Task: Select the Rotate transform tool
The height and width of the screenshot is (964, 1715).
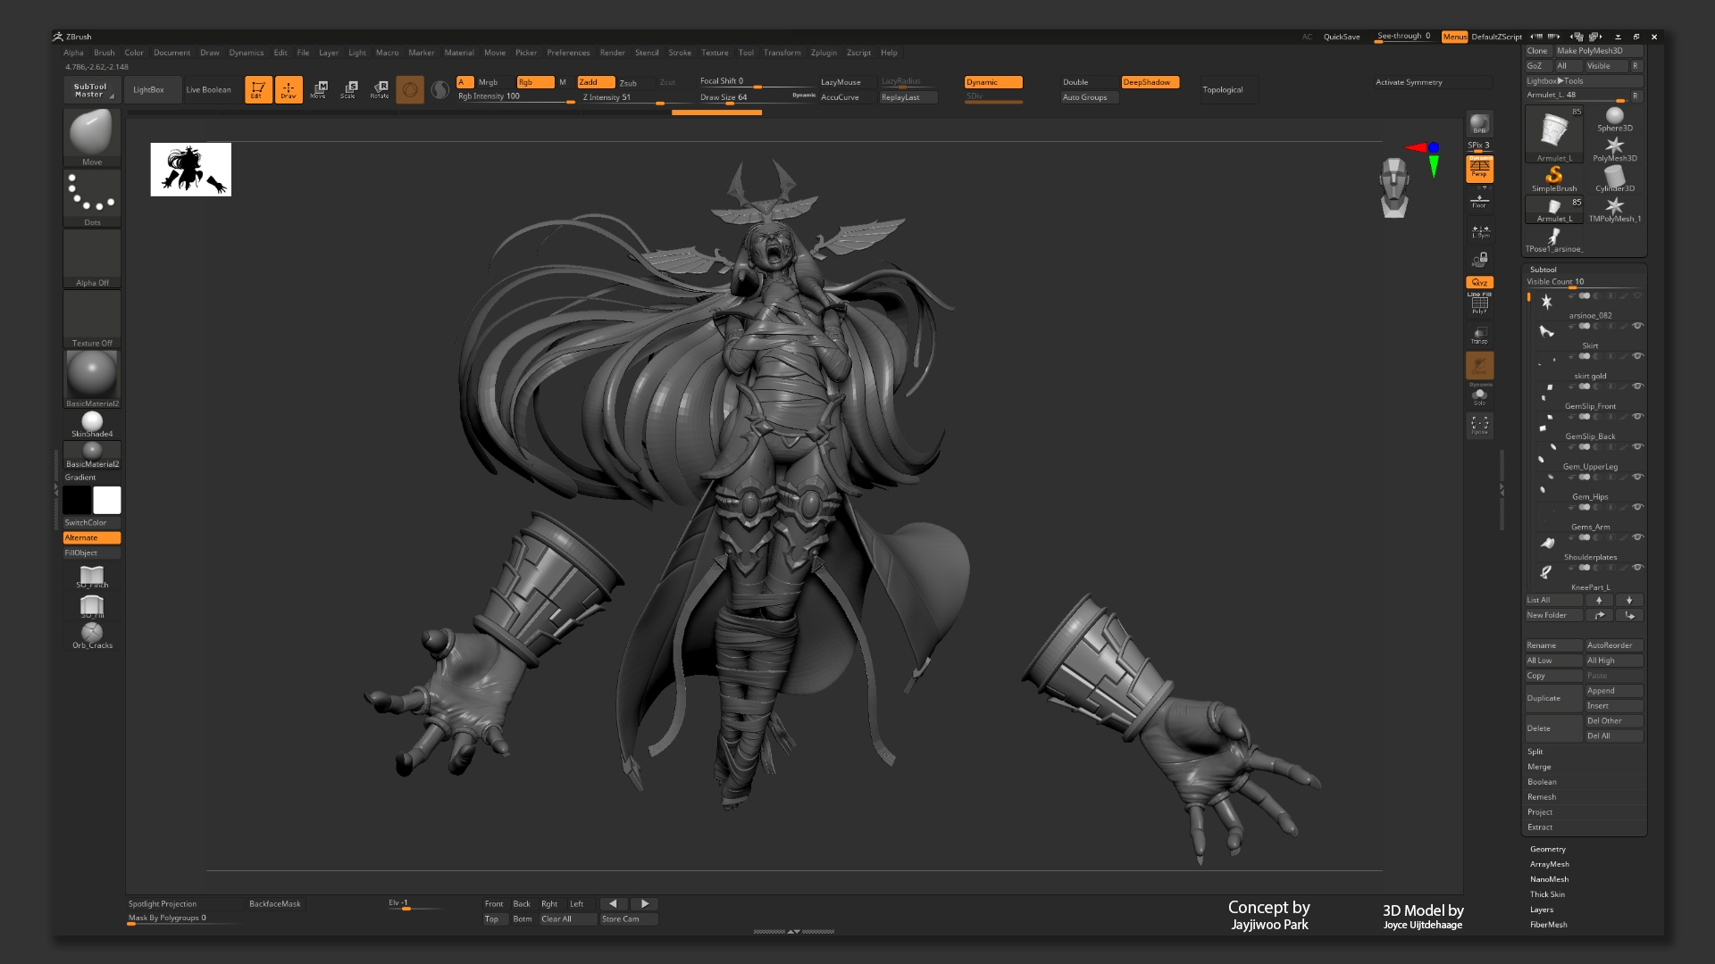Action: [380, 89]
